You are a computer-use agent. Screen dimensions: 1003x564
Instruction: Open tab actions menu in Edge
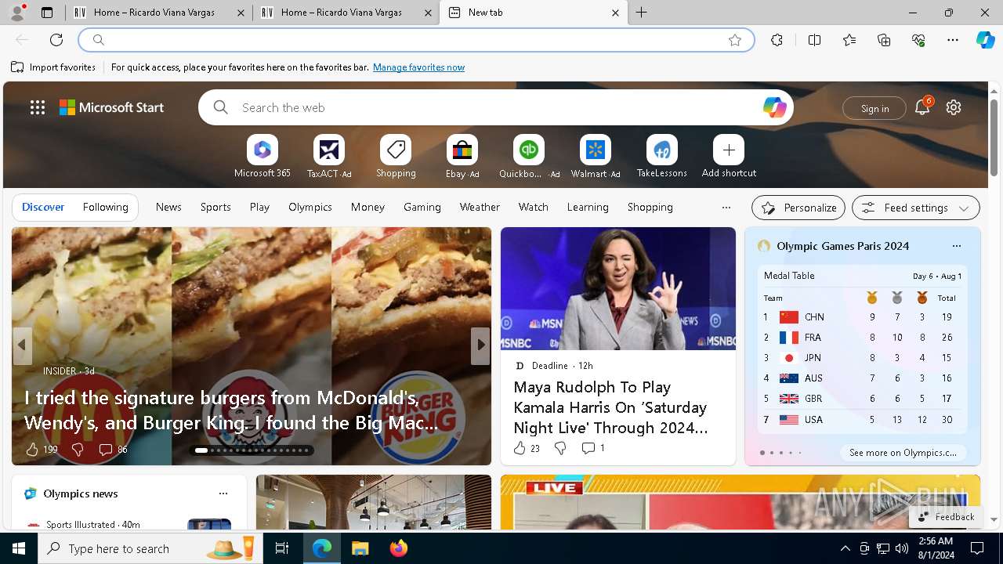47,13
